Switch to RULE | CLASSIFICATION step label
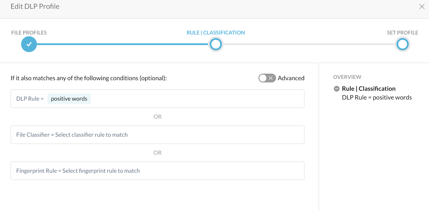Viewport: 429px width, 211px height. coord(216,33)
